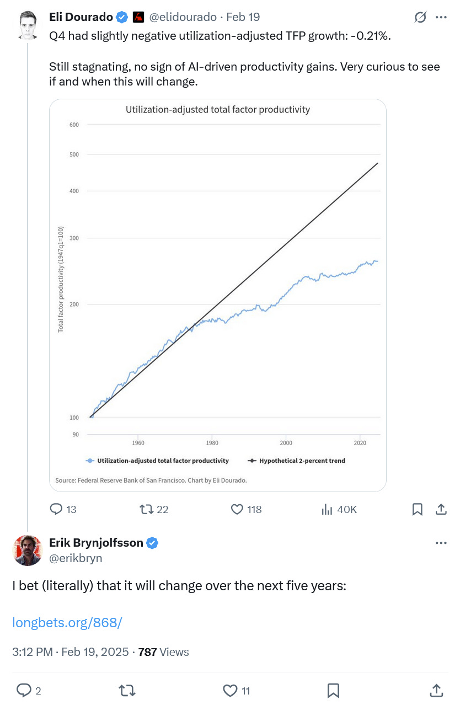This screenshot has width=460, height=705.
Task: Reply to Erik Brynjolfsson's tweet
Action: click(x=29, y=690)
